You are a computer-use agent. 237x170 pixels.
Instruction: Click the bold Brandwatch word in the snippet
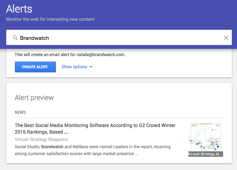[x=52, y=147]
